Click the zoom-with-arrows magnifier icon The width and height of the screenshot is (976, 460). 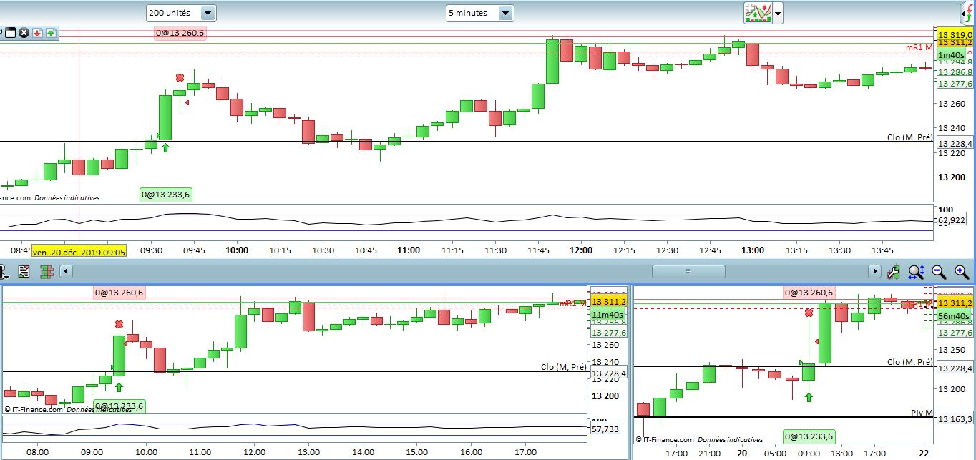point(916,271)
